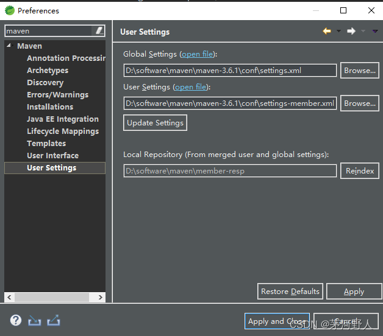
Task: Clear the maven filter text
Action: [x=99, y=30]
